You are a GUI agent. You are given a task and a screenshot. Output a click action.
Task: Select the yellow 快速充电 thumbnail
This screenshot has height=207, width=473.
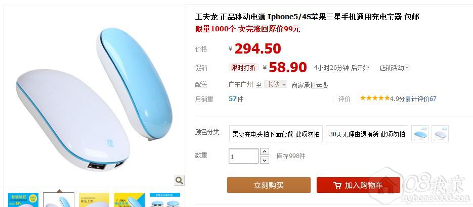pos(130,200)
